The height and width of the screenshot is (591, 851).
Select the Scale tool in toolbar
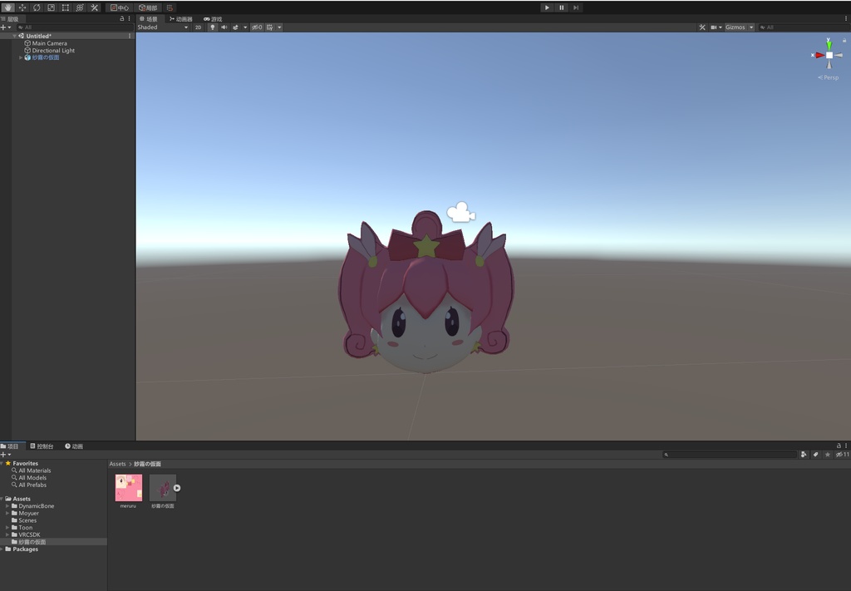coord(51,7)
